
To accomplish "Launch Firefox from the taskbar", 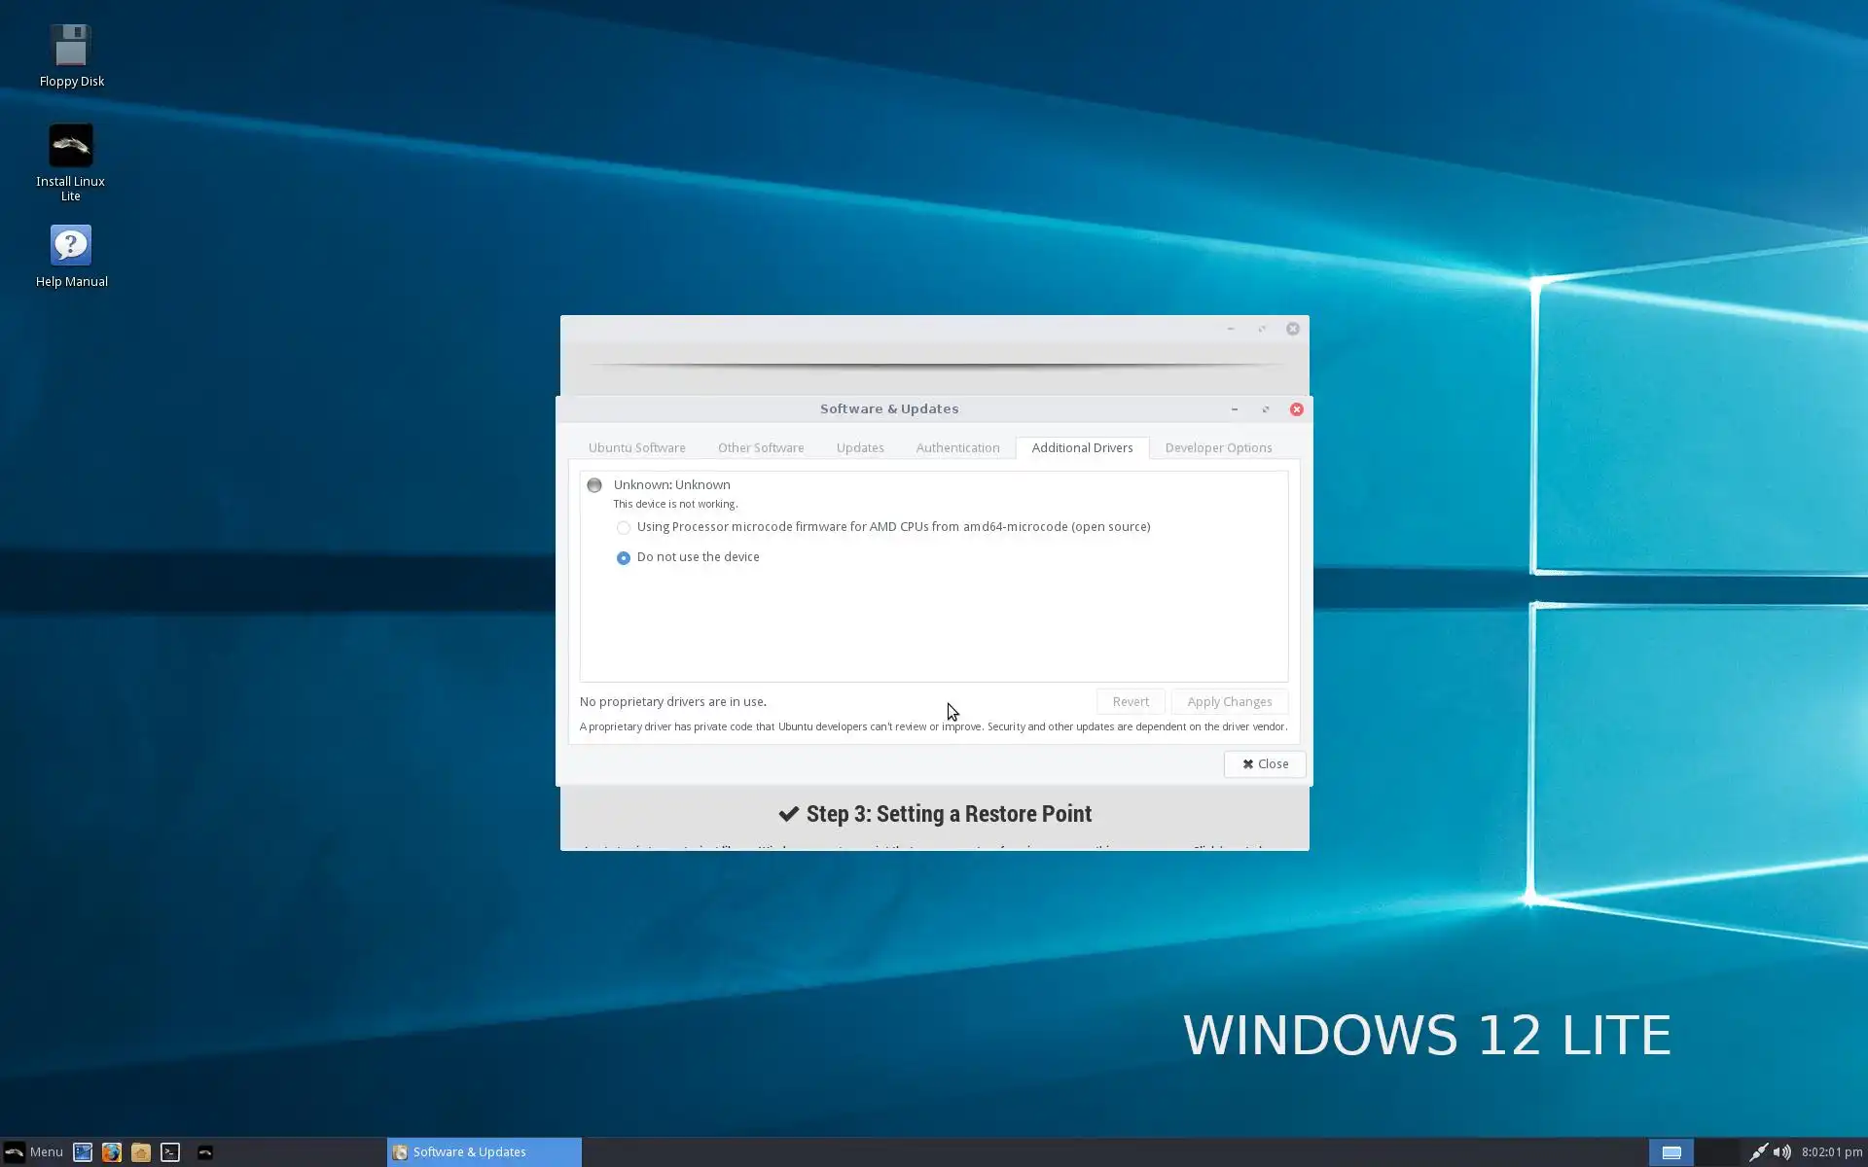I will click(x=112, y=1152).
